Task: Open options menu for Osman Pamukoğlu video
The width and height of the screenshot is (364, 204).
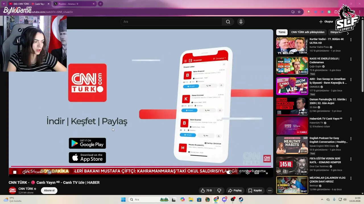Action: point(351,100)
